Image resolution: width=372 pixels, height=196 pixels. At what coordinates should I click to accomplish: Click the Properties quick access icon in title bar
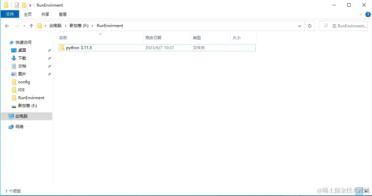tap(17, 5)
